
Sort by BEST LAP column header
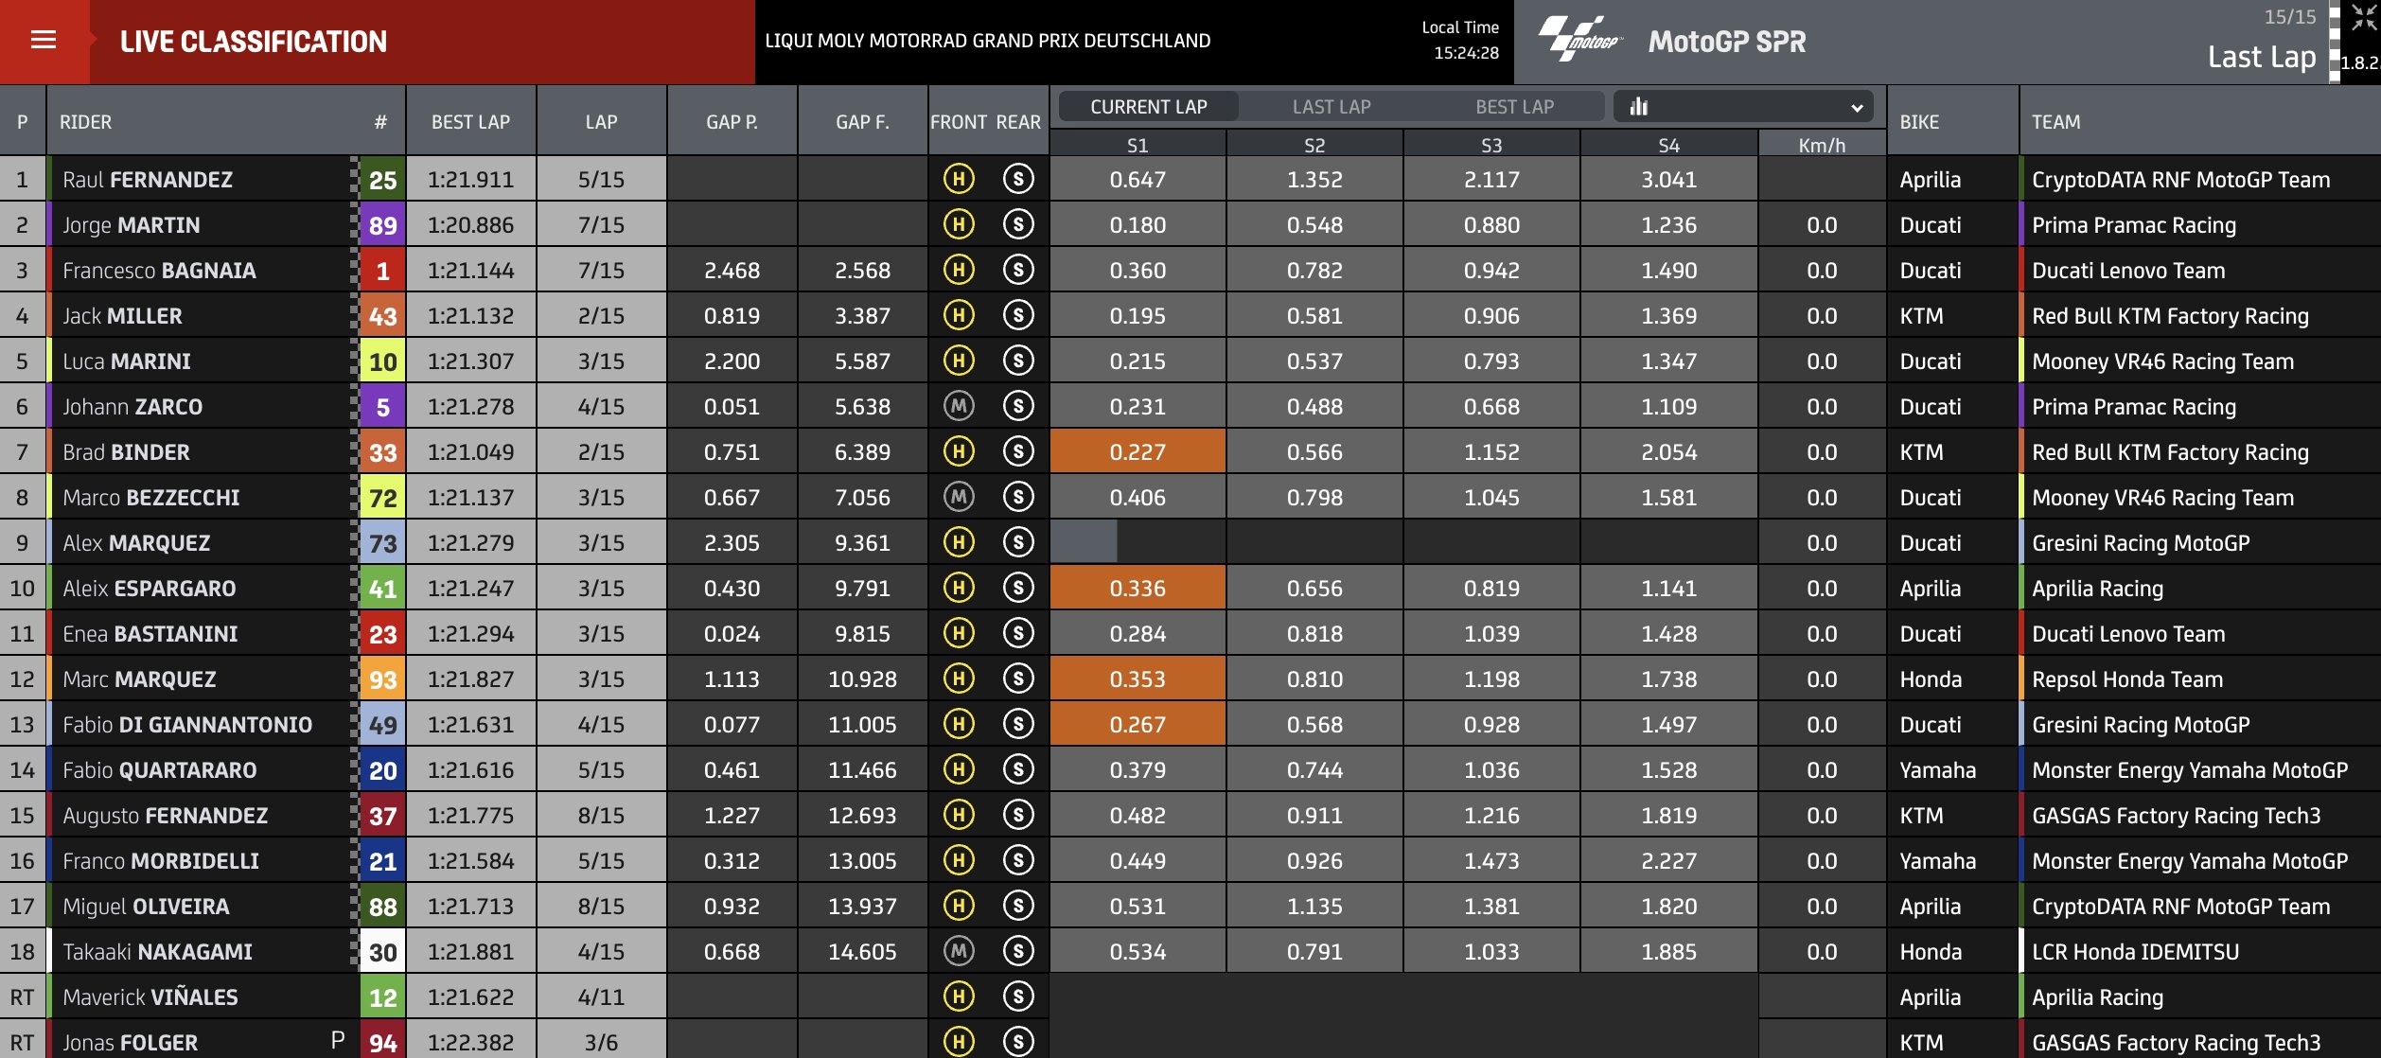click(470, 122)
